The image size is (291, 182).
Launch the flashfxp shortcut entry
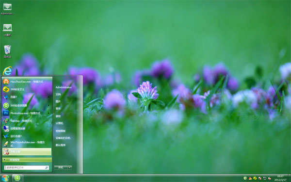(x=27, y=121)
